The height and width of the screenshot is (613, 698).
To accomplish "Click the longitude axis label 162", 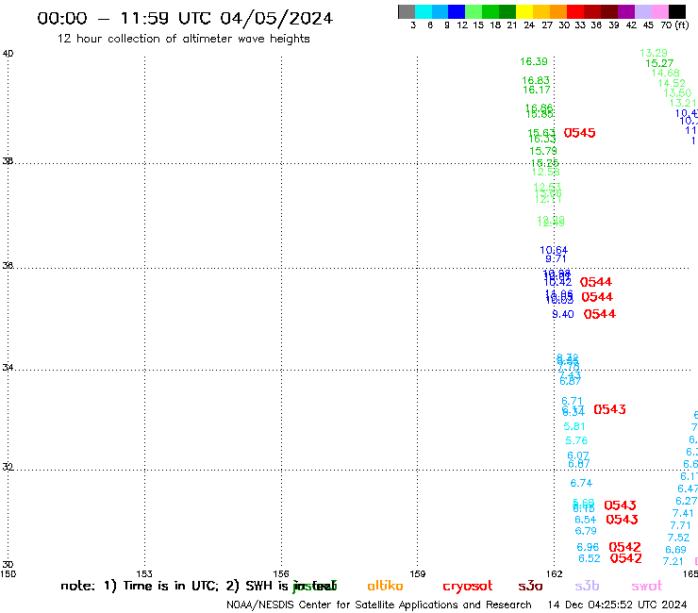I will tap(555, 573).
